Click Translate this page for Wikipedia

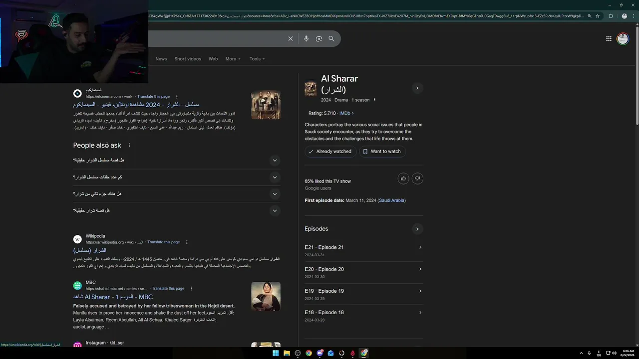click(164, 242)
